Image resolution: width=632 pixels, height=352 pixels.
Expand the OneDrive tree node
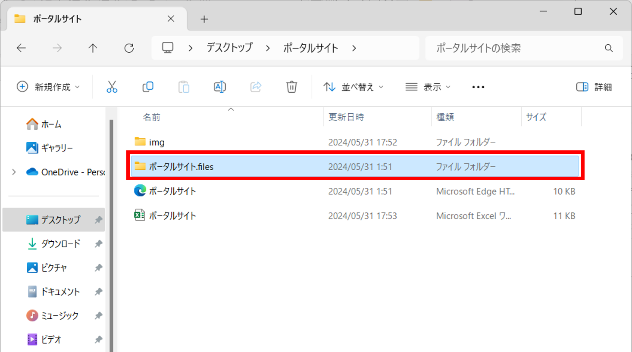[x=14, y=172]
